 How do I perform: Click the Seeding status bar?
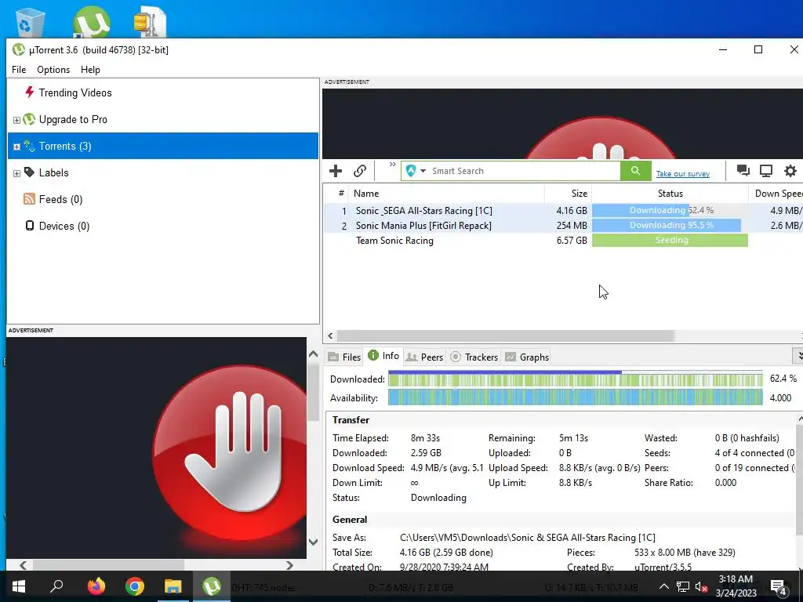pos(670,240)
